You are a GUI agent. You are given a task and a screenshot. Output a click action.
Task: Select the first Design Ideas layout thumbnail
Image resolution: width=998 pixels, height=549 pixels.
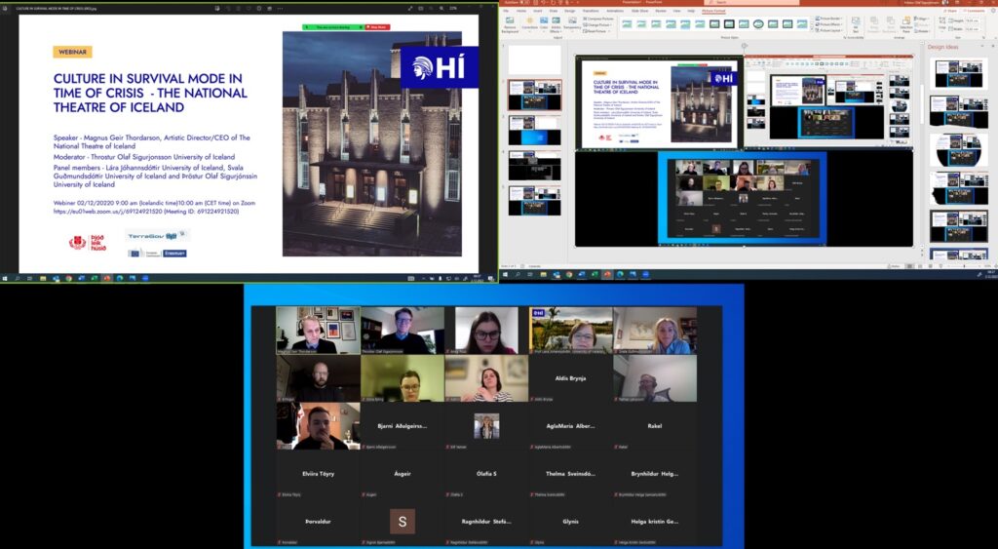coord(959,72)
